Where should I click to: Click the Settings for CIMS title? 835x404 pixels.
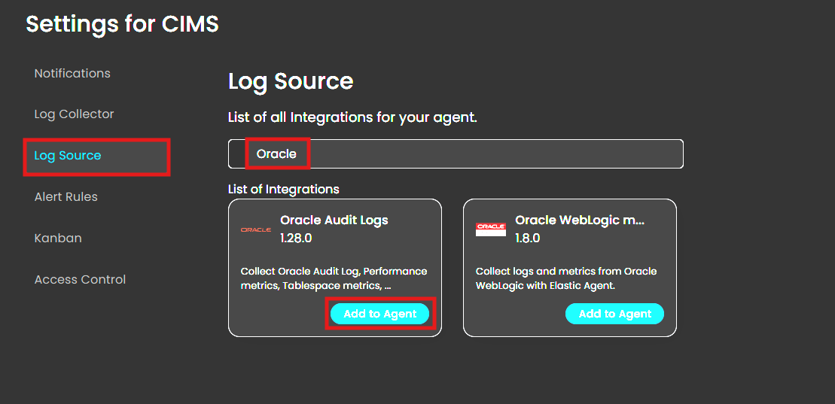123,25
